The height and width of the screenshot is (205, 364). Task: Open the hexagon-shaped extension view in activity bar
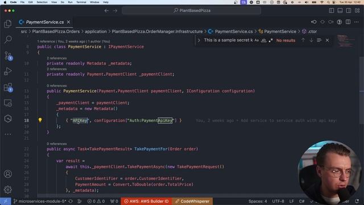[x=8, y=118]
